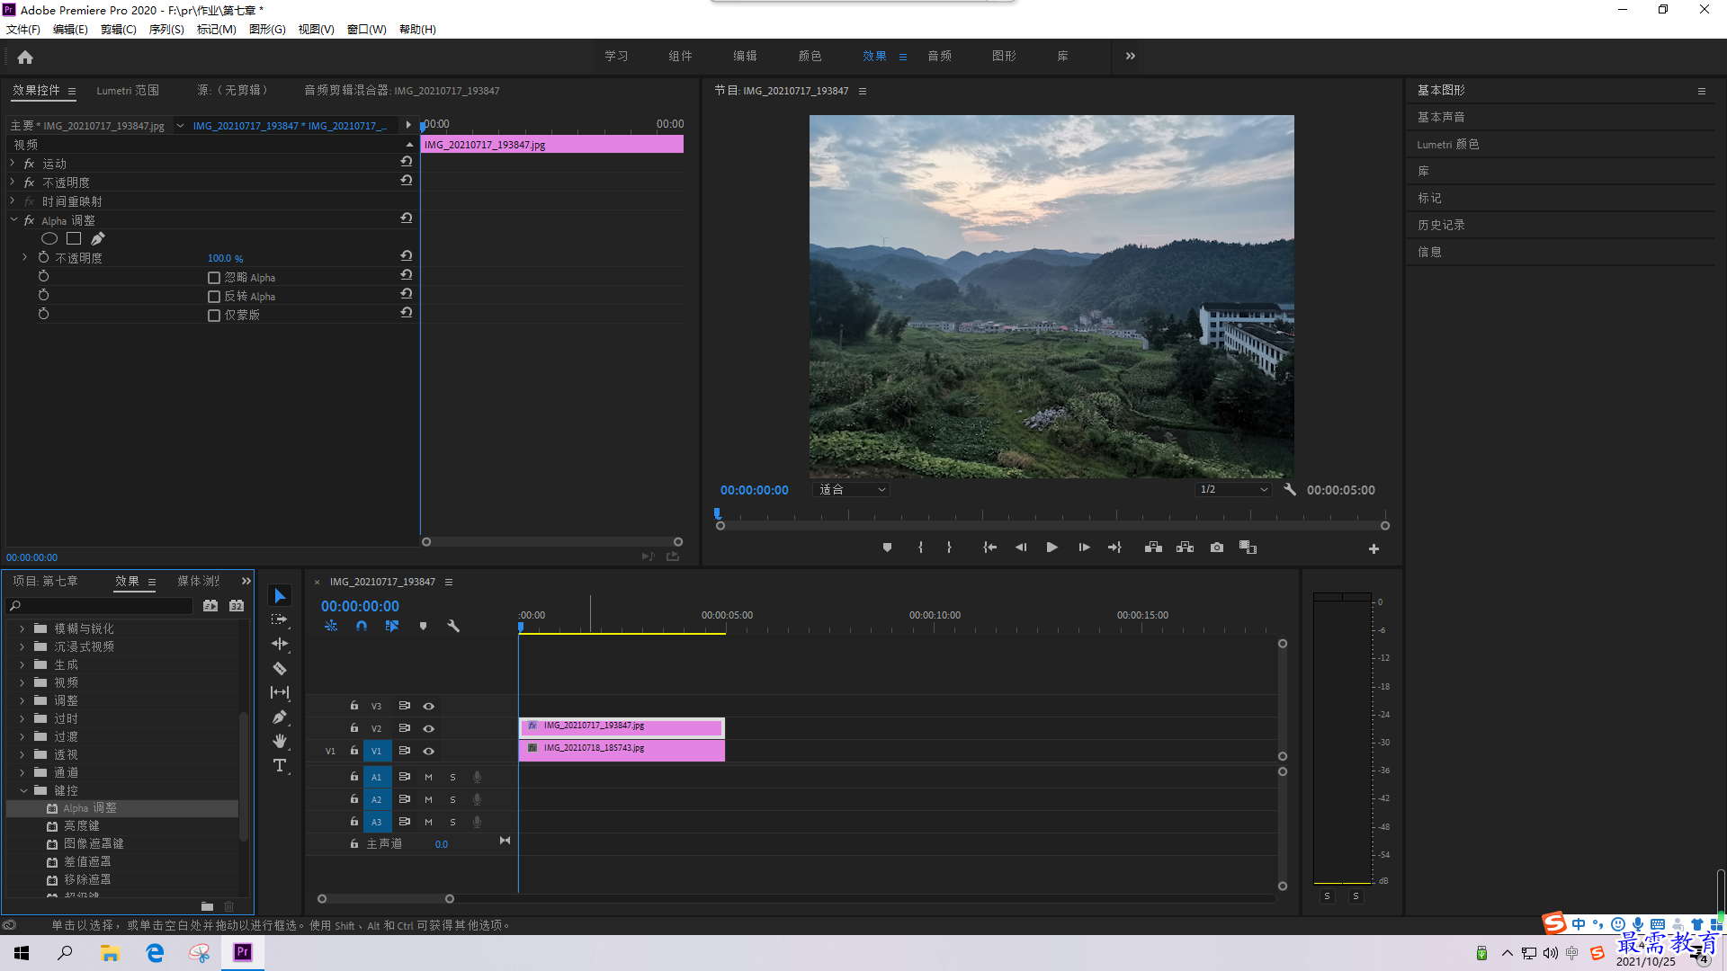Select the Track Select Forward tool

280,619
